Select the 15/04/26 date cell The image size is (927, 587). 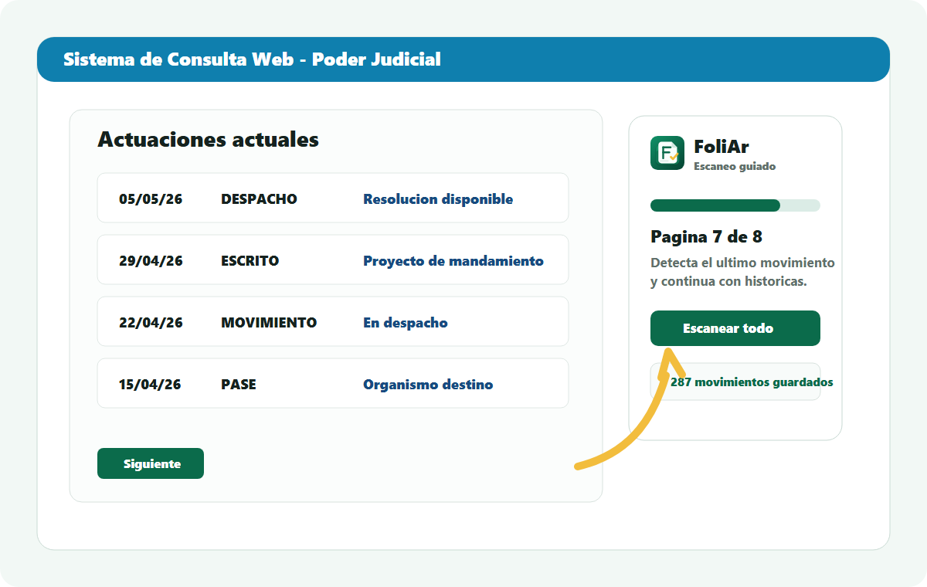coord(151,385)
